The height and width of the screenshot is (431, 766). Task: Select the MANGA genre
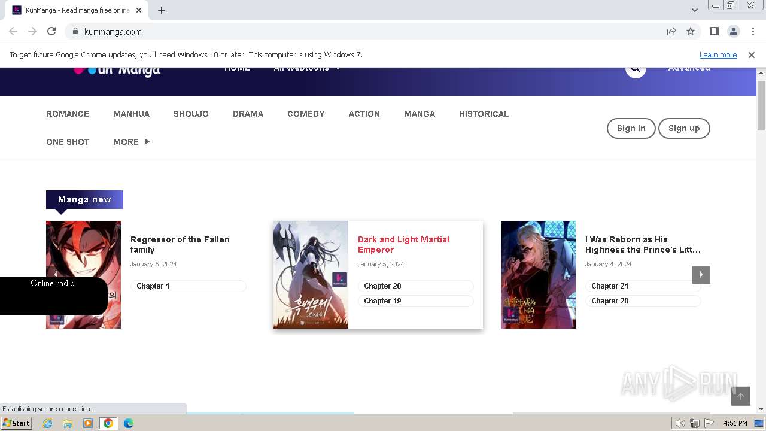420,114
